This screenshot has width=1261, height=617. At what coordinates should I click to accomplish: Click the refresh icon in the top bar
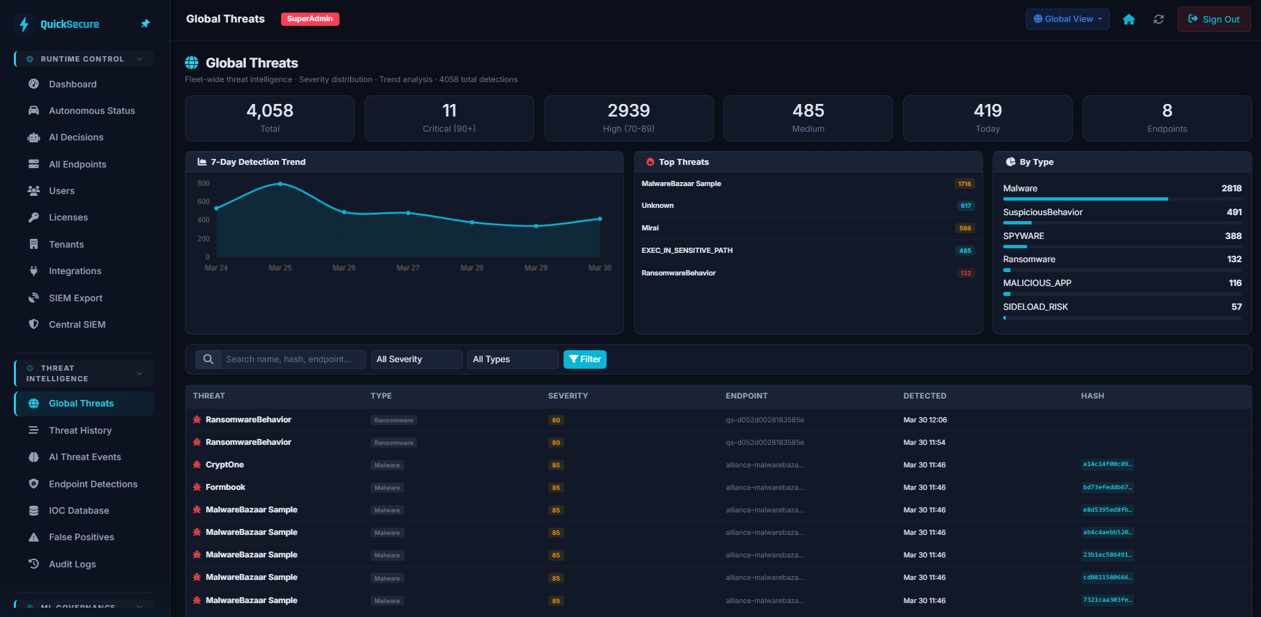[1158, 19]
